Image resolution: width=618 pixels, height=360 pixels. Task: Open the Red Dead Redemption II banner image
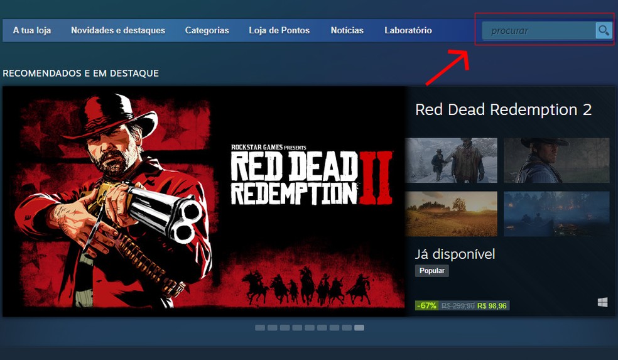[203, 201]
